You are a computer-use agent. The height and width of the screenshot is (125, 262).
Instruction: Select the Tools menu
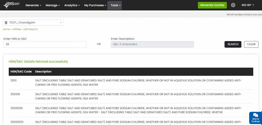point(116,5)
